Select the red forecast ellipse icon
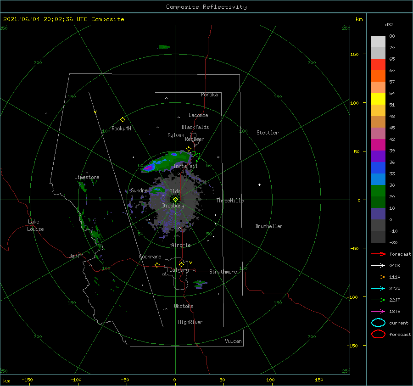The height and width of the screenshot is (386, 413). coord(378,334)
